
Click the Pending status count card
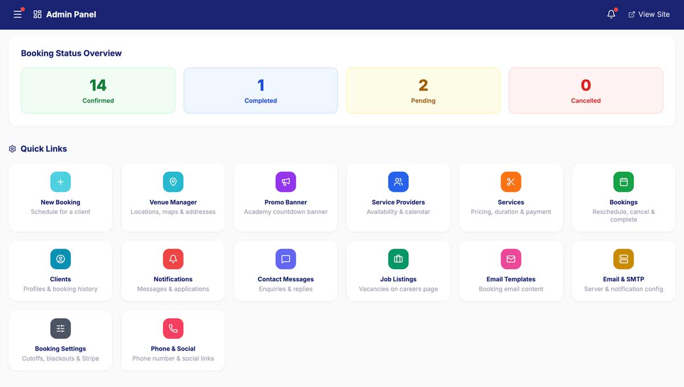(423, 90)
